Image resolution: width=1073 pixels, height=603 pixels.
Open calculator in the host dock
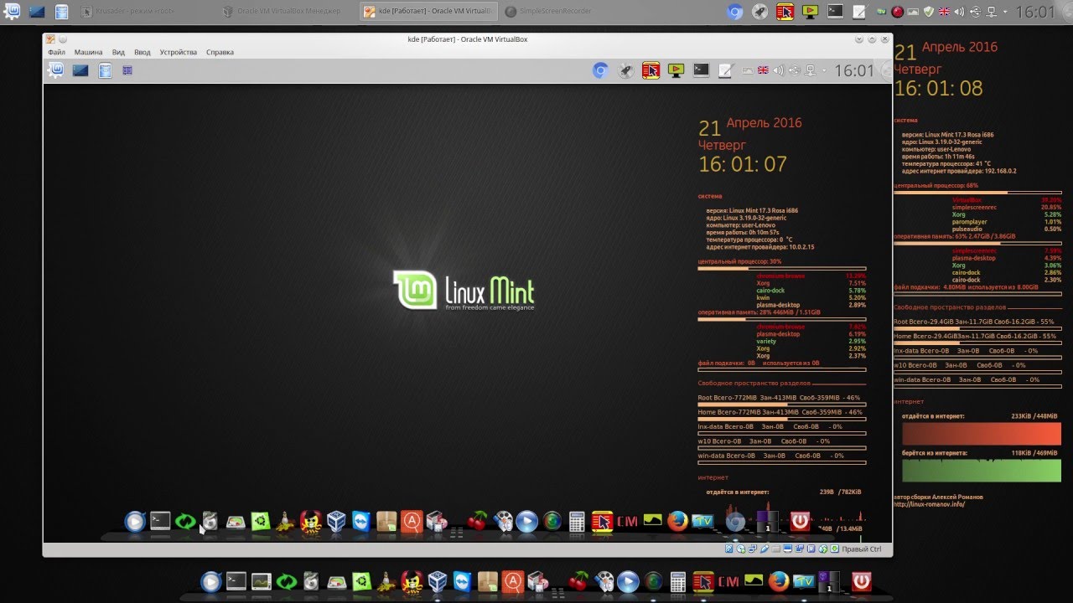pos(677,580)
